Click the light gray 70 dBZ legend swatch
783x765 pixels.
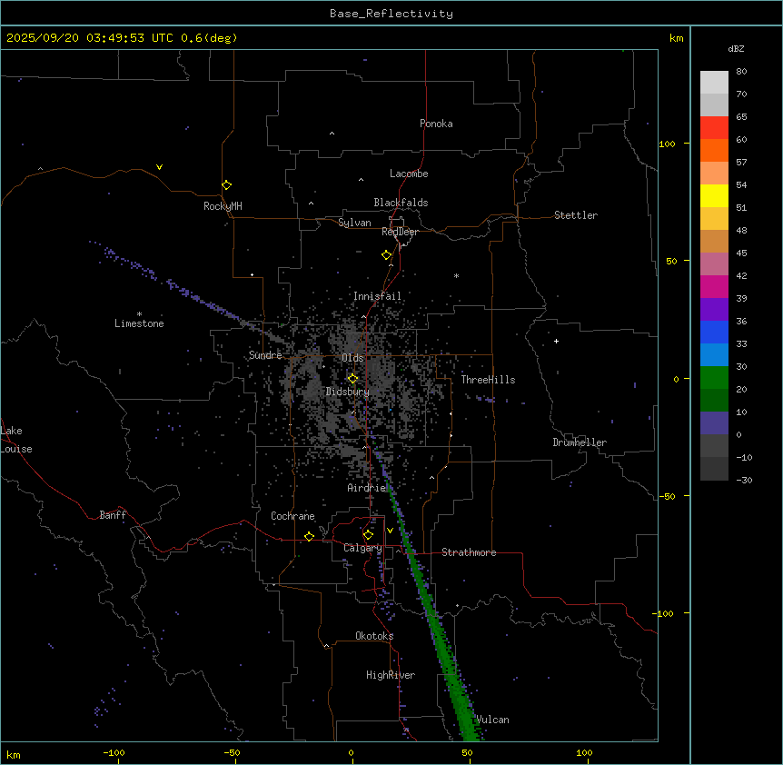click(x=714, y=82)
